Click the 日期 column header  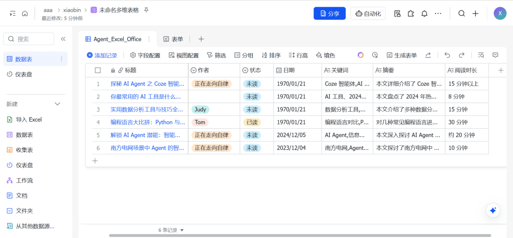298,70
